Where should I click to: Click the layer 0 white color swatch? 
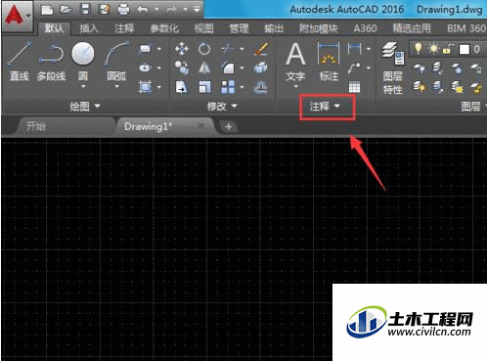click(x=465, y=50)
